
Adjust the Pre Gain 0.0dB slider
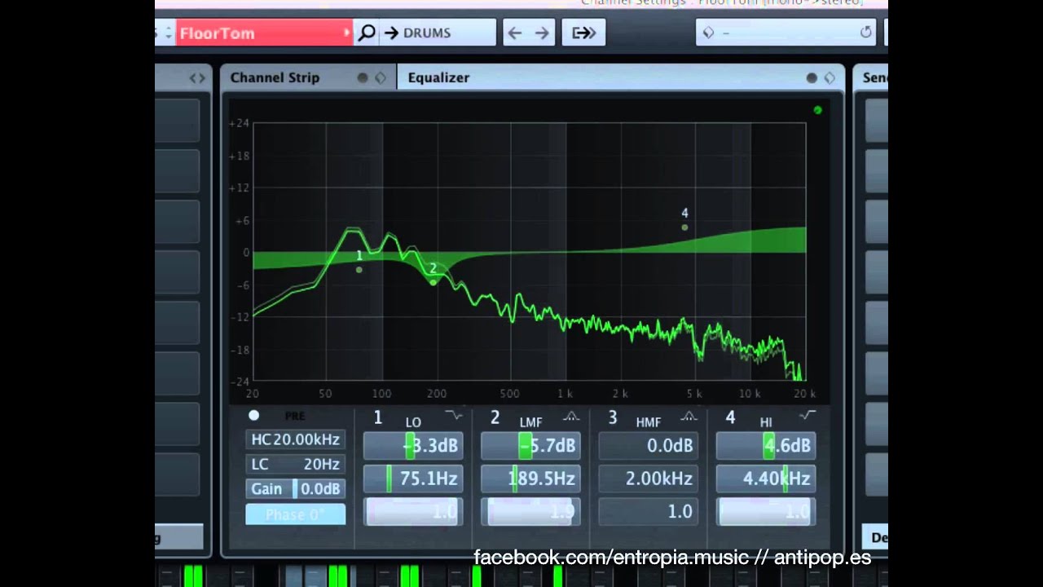[x=295, y=488]
